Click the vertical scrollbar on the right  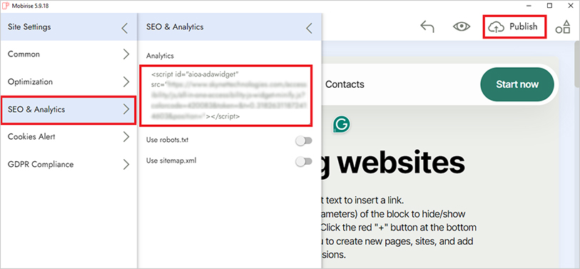point(576,66)
